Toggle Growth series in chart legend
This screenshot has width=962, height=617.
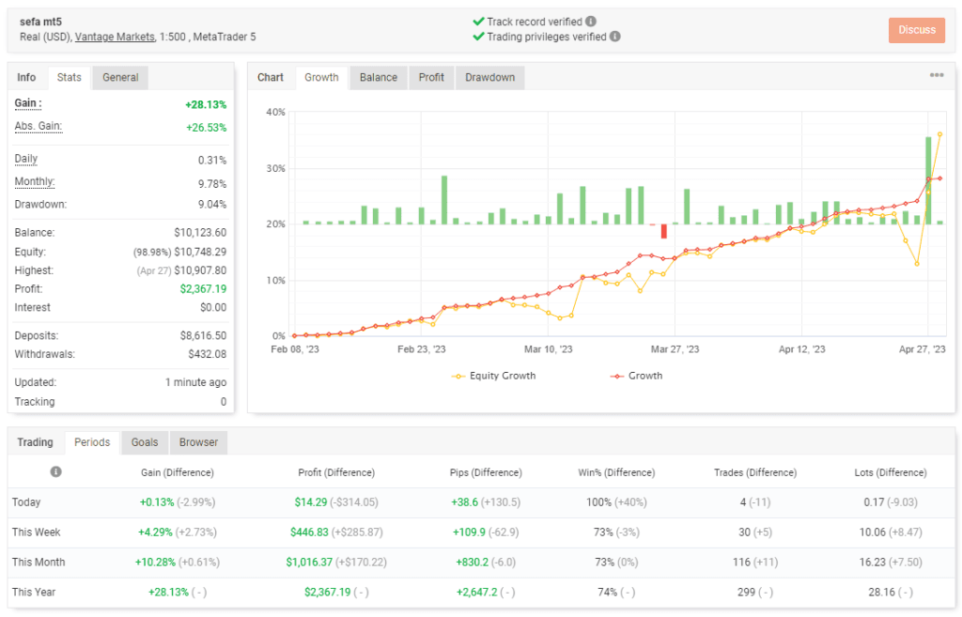pyautogui.click(x=636, y=376)
